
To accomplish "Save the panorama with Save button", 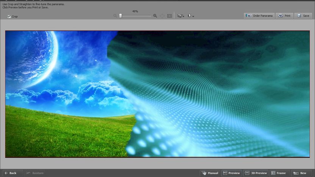I will [303, 16].
